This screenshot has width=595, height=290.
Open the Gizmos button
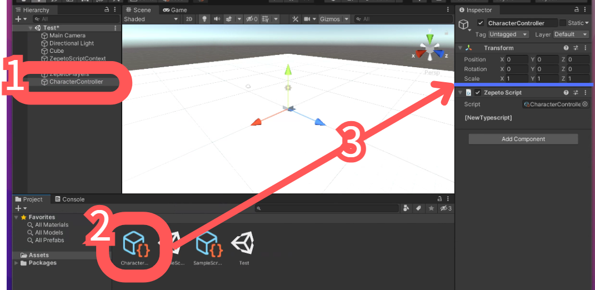(330, 19)
